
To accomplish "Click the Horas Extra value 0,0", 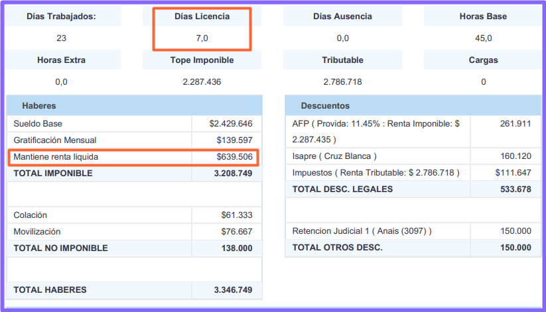I will (61, 82).
